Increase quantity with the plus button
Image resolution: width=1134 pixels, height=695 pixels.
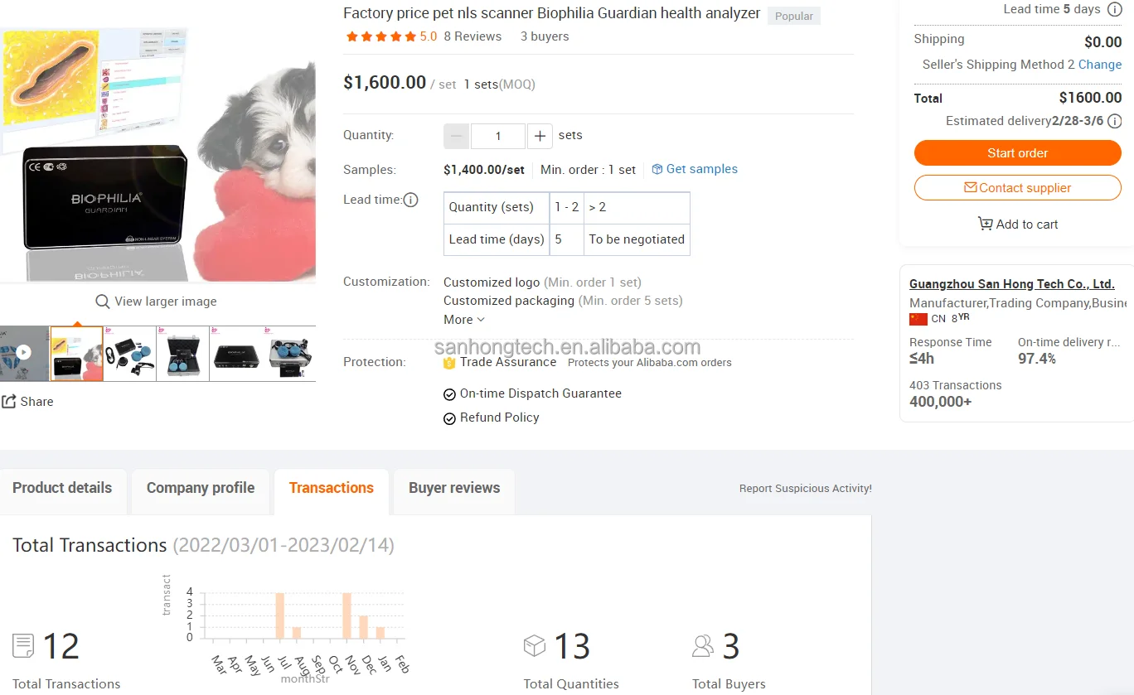point(540,136)
